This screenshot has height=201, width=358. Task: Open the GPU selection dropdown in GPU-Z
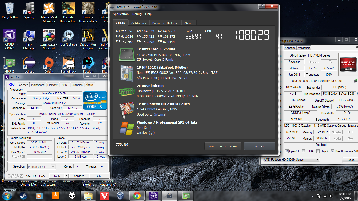(x=291, y=160)
